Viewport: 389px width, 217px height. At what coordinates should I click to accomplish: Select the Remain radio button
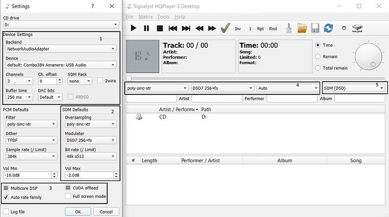click(318, 56)
